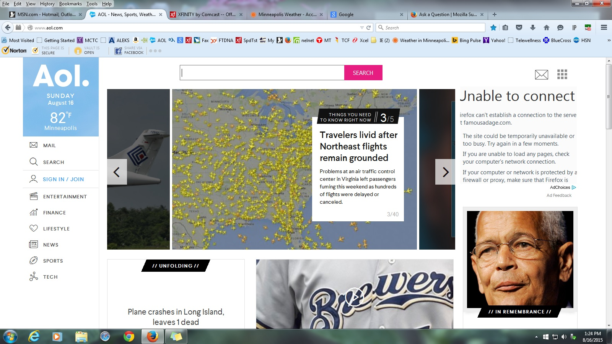Screen dimensions: 612x344
Task: Open the Weather in Minneapolis bookmark
Action: click(x=421, y=40)
